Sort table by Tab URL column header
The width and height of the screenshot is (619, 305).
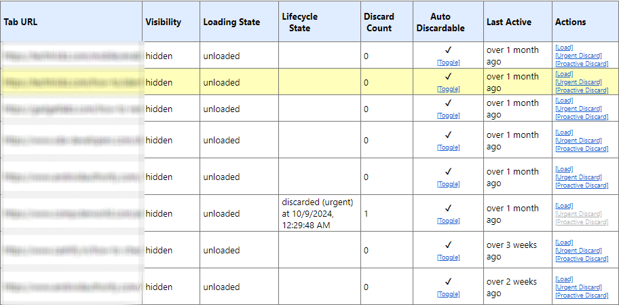click(x=20, y=22)
